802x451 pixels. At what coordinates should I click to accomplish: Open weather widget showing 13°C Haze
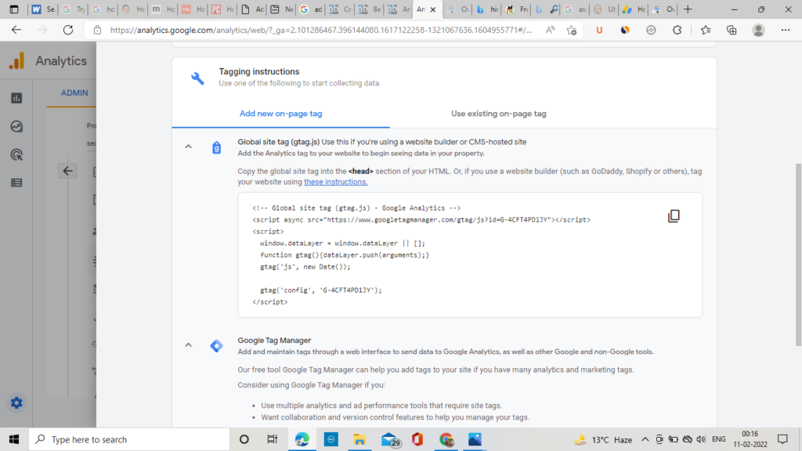[604, 439]
